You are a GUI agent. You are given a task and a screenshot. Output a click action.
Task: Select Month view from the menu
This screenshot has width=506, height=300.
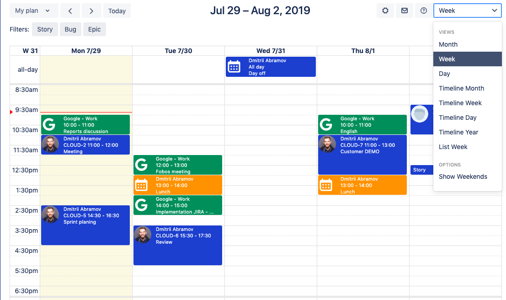(x=448, y=44)
